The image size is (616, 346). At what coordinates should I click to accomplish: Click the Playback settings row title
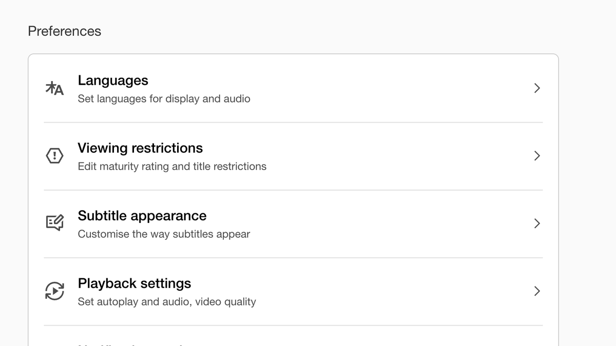(134, 283)
